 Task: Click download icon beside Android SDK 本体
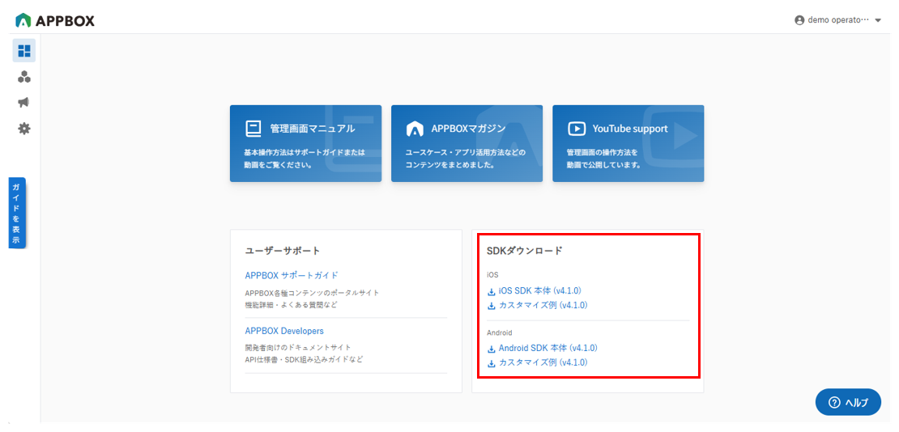click(x=492, y=349)
